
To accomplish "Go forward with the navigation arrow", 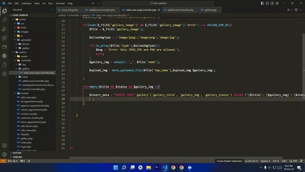I will click(x=98, y=3).
